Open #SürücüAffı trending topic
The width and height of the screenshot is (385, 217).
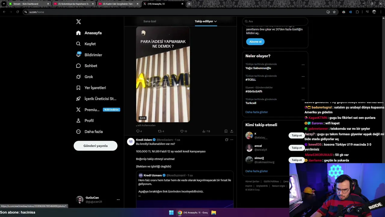point(254,91)
